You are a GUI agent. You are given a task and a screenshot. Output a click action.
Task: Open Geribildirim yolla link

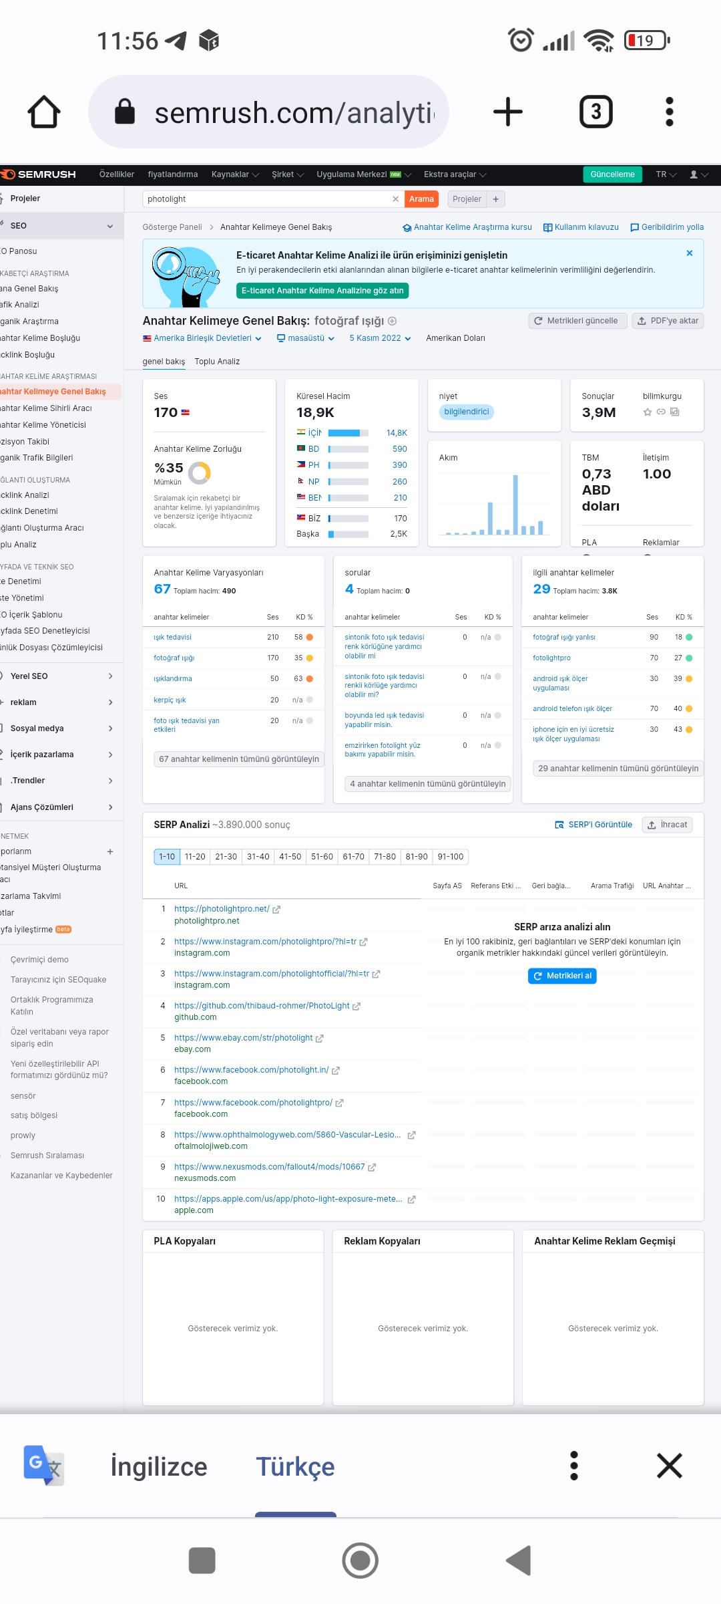[667, 227]
